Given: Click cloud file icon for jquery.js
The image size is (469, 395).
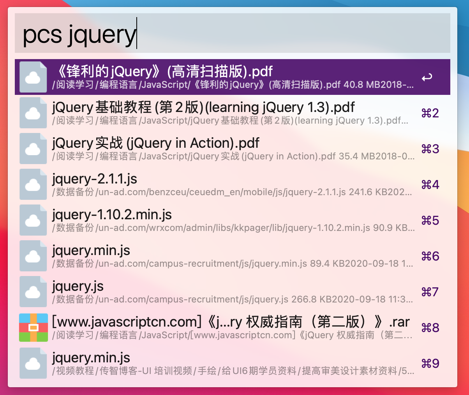Looking at the screenshot, I should (33, 292).
